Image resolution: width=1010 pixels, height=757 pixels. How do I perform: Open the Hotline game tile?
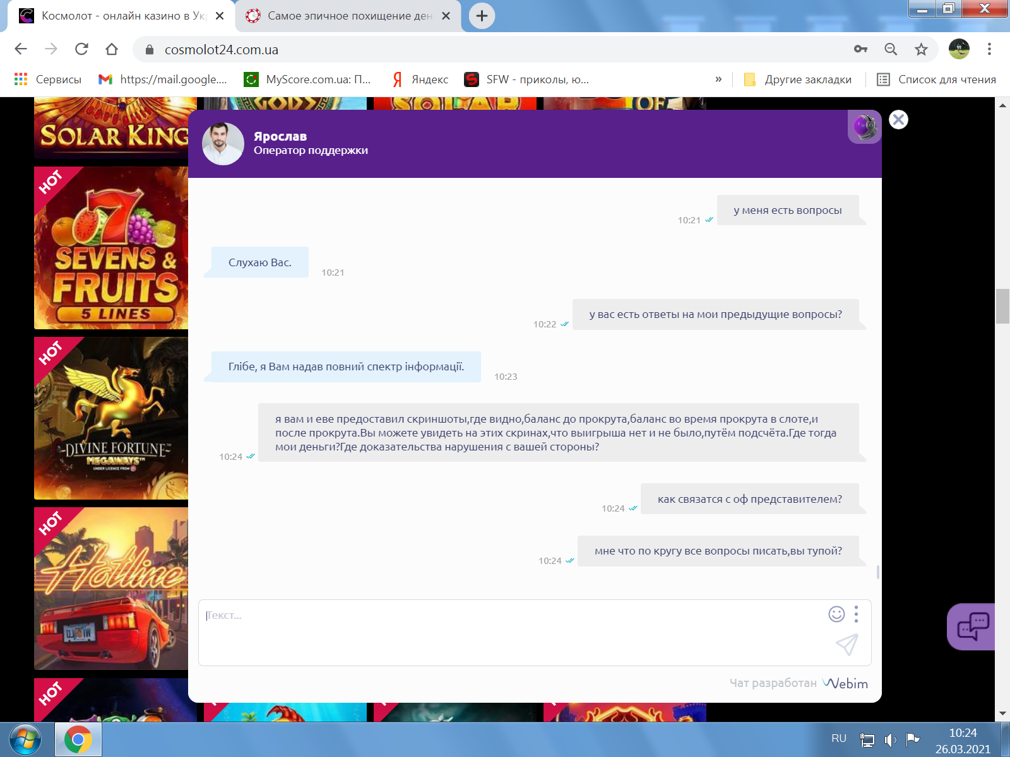pyautogui.click(x=111, y=589)
